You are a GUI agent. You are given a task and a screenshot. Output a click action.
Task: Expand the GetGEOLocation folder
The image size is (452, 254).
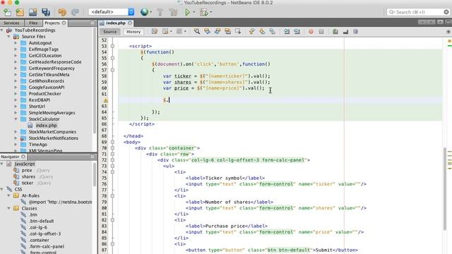click(16, 56)
